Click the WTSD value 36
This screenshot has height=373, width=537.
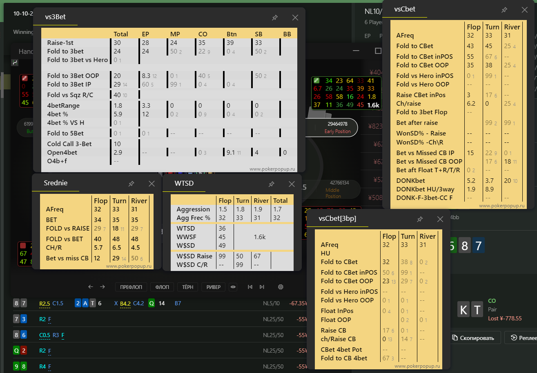click(x=222, y=229)
